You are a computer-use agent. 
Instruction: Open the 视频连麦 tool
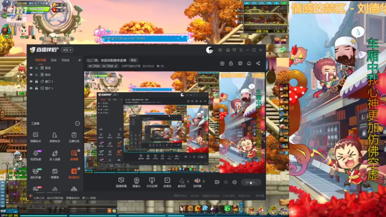tap(36, 155)
